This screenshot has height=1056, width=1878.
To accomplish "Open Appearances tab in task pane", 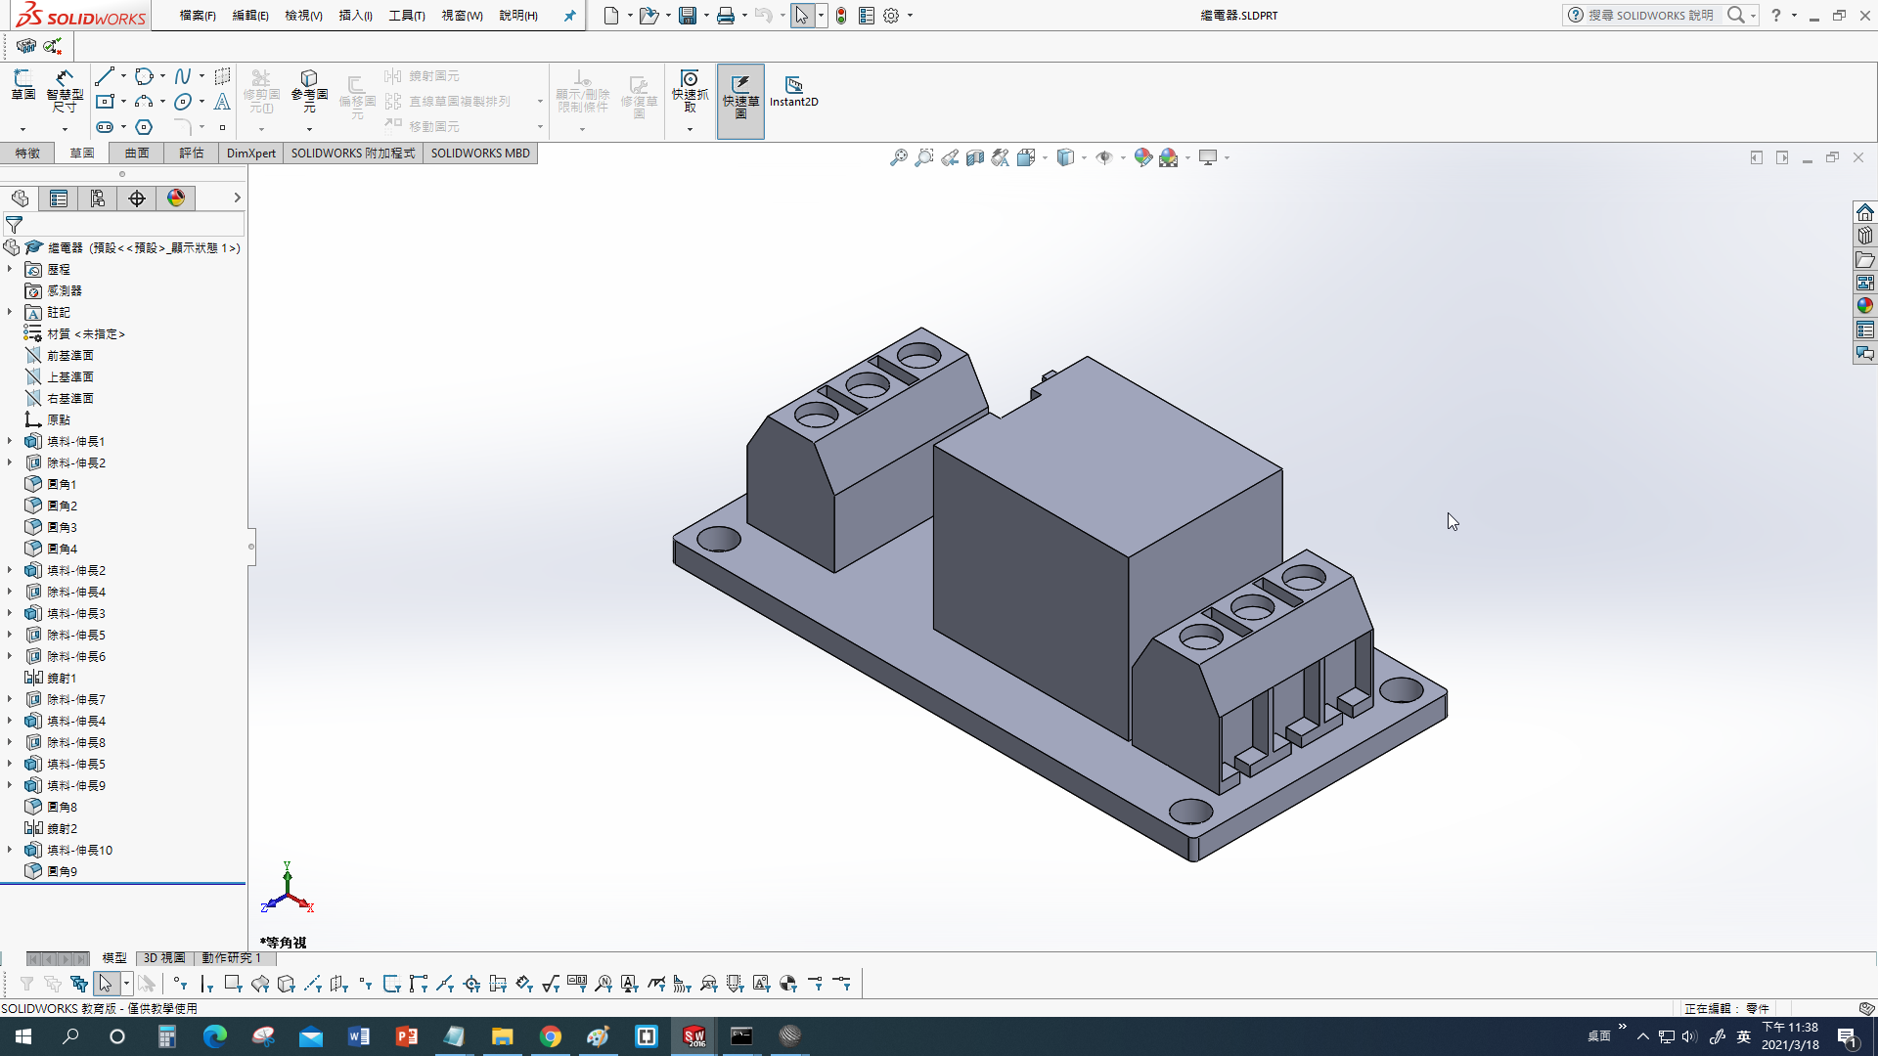I will 1865,306.
